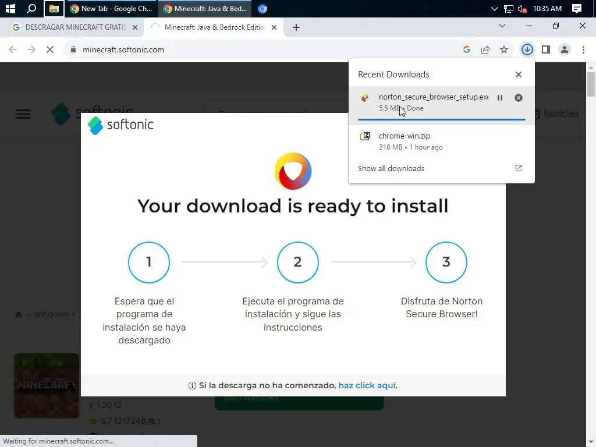Click the Google icon in address bar
Image resolution: width=596 pixels, height=447 pixels.
coord(467,49)
